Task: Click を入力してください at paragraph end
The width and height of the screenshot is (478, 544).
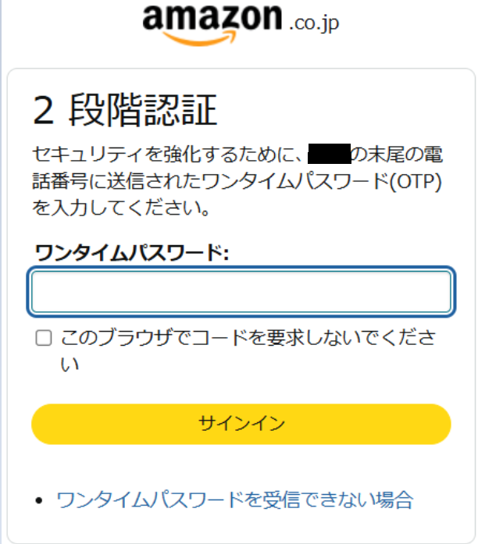Action: point(122,208)
